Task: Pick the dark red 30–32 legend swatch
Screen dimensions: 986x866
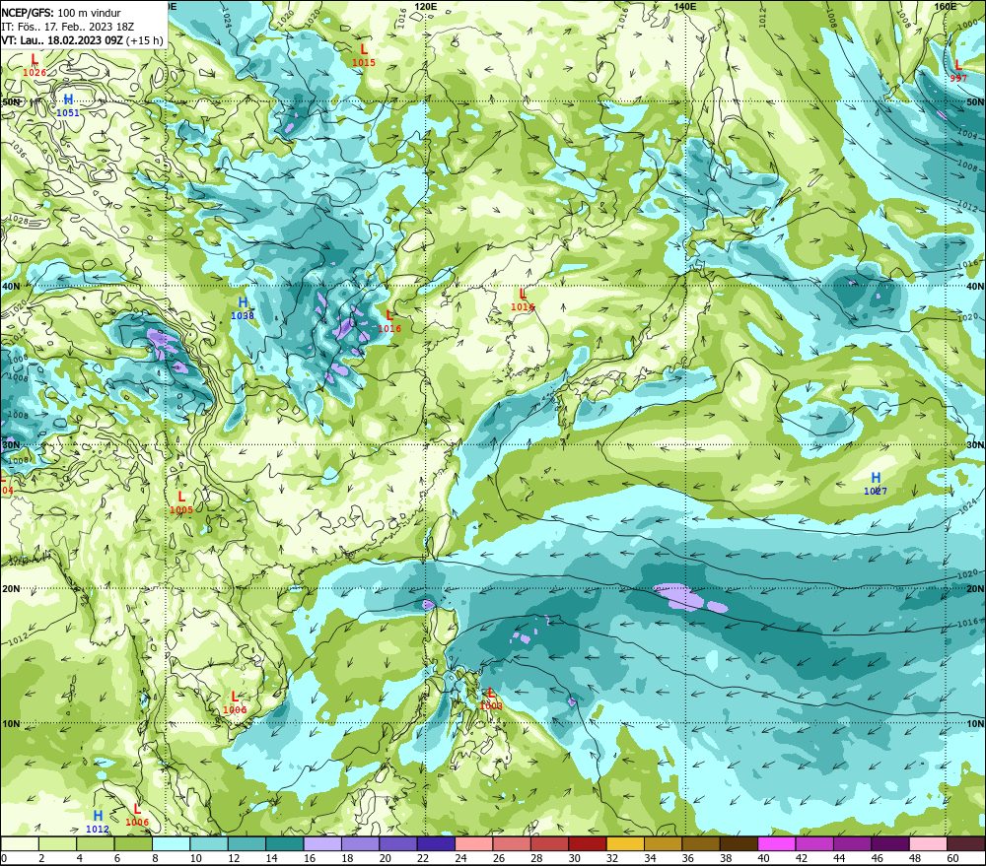Action: (x=588, y=843)
